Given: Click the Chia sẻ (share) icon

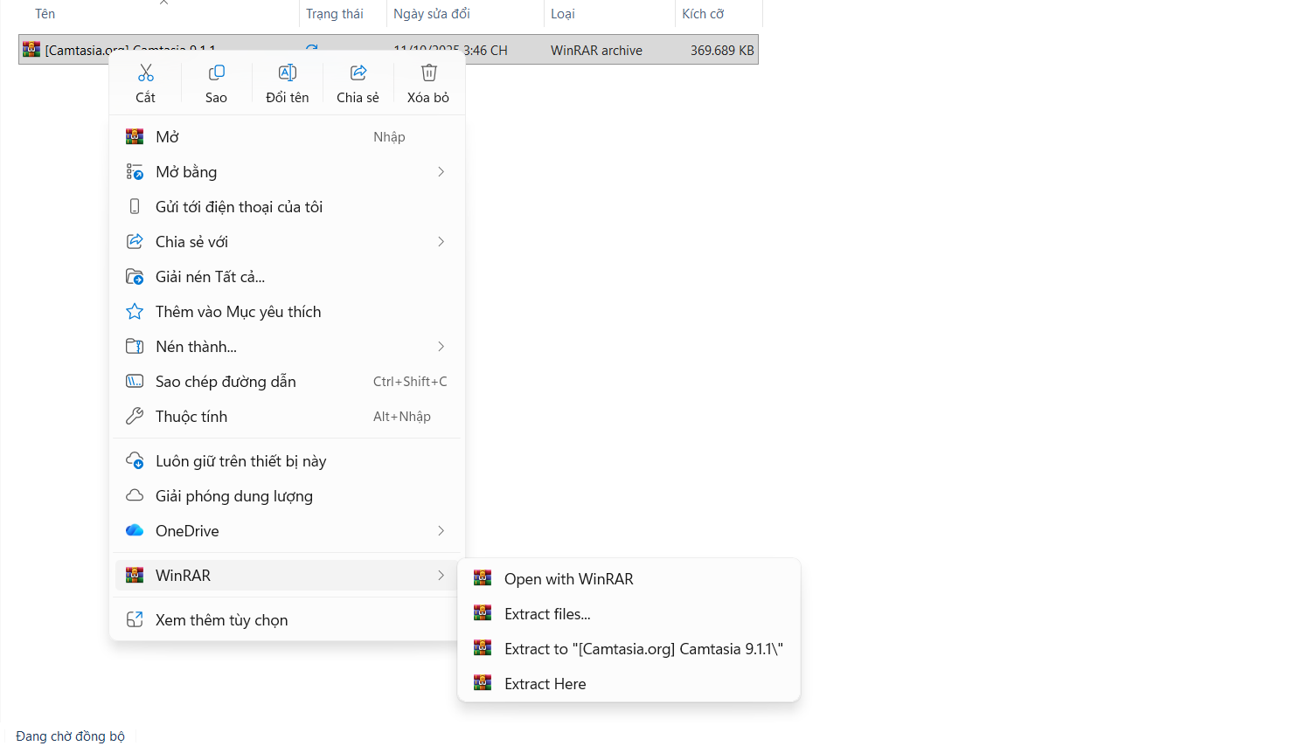Looking at the screenshot, I should tap(358, 73).
